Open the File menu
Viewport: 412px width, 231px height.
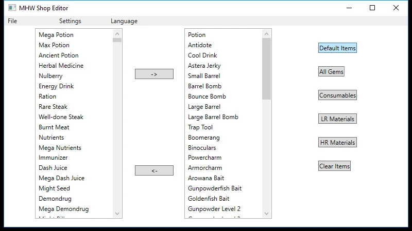(x=12, y=21)
